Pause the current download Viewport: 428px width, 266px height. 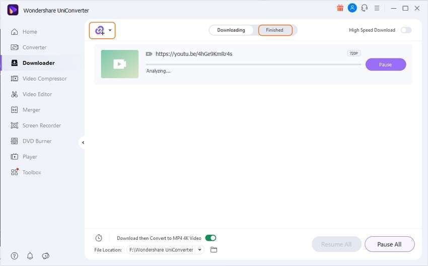pyautogui.click(x=385, y=64)
